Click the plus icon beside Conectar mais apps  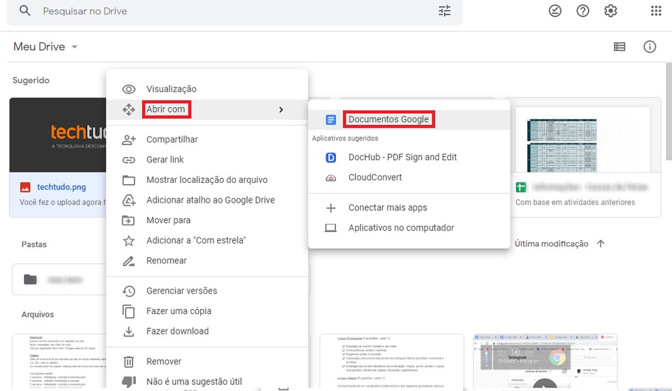(331, 208)
